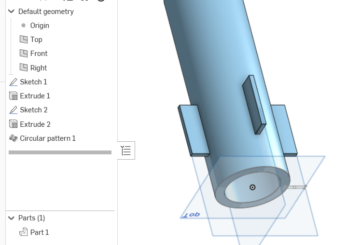The width and height of the screenshot is (347, 245).
Task: Click the rollback bar below the features
Action: pos(60,152)
